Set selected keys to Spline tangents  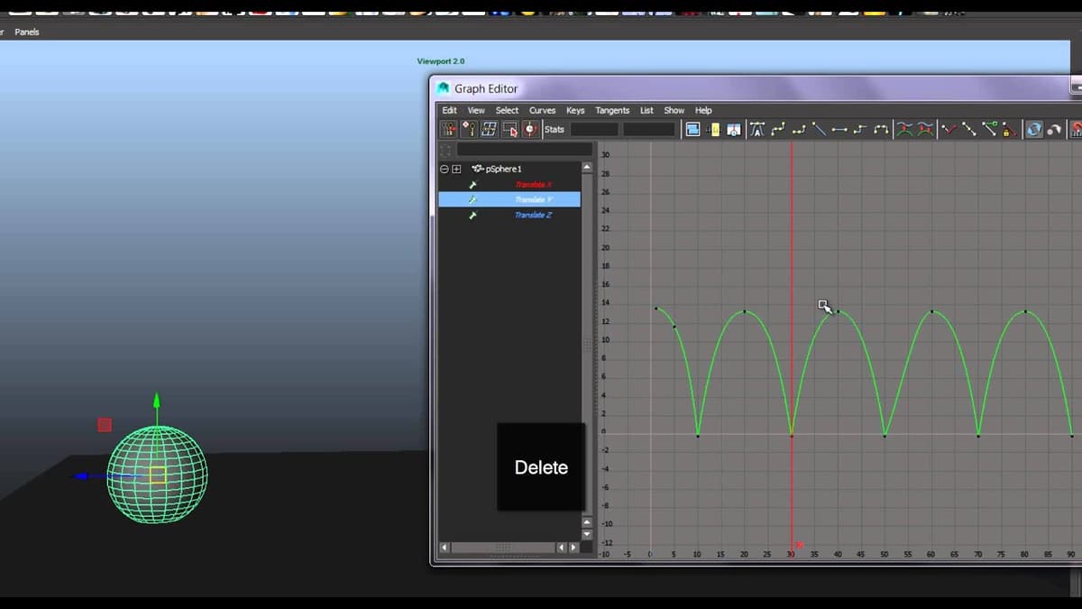click(x=779, y=129)
